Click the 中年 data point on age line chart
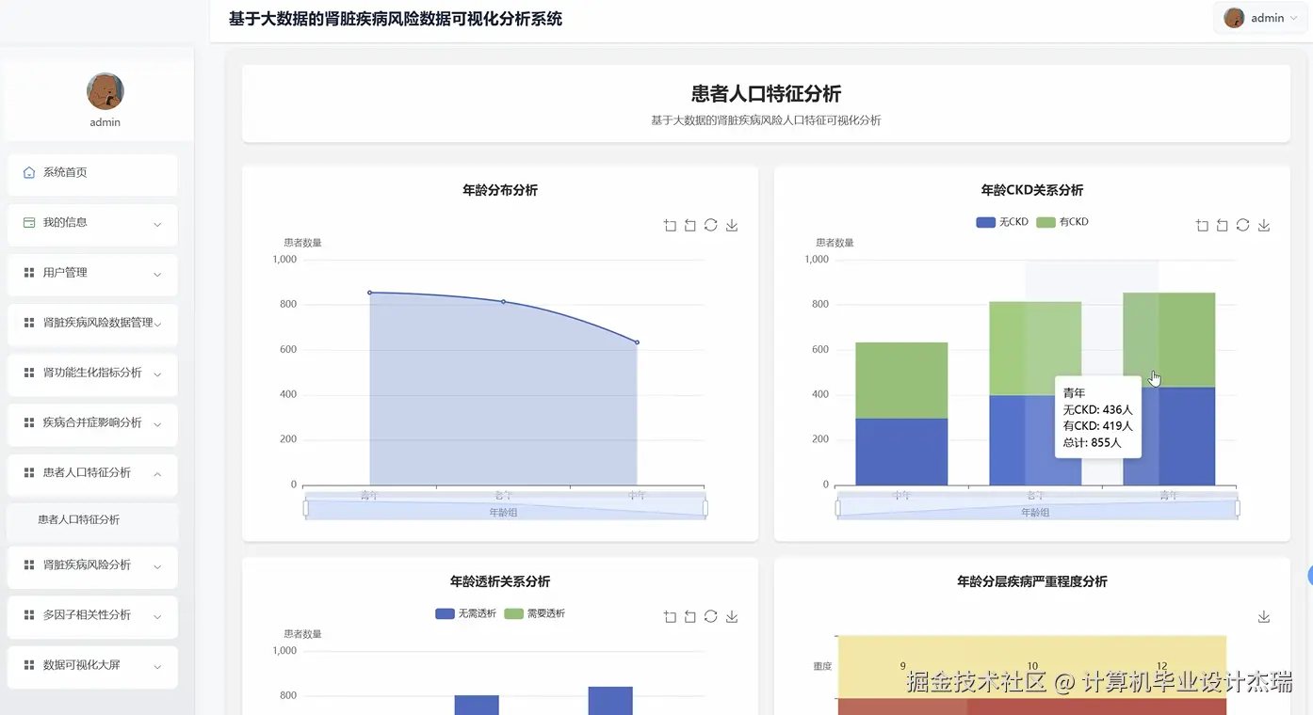This screenshot has width=1313, height=715. (637, 342)
